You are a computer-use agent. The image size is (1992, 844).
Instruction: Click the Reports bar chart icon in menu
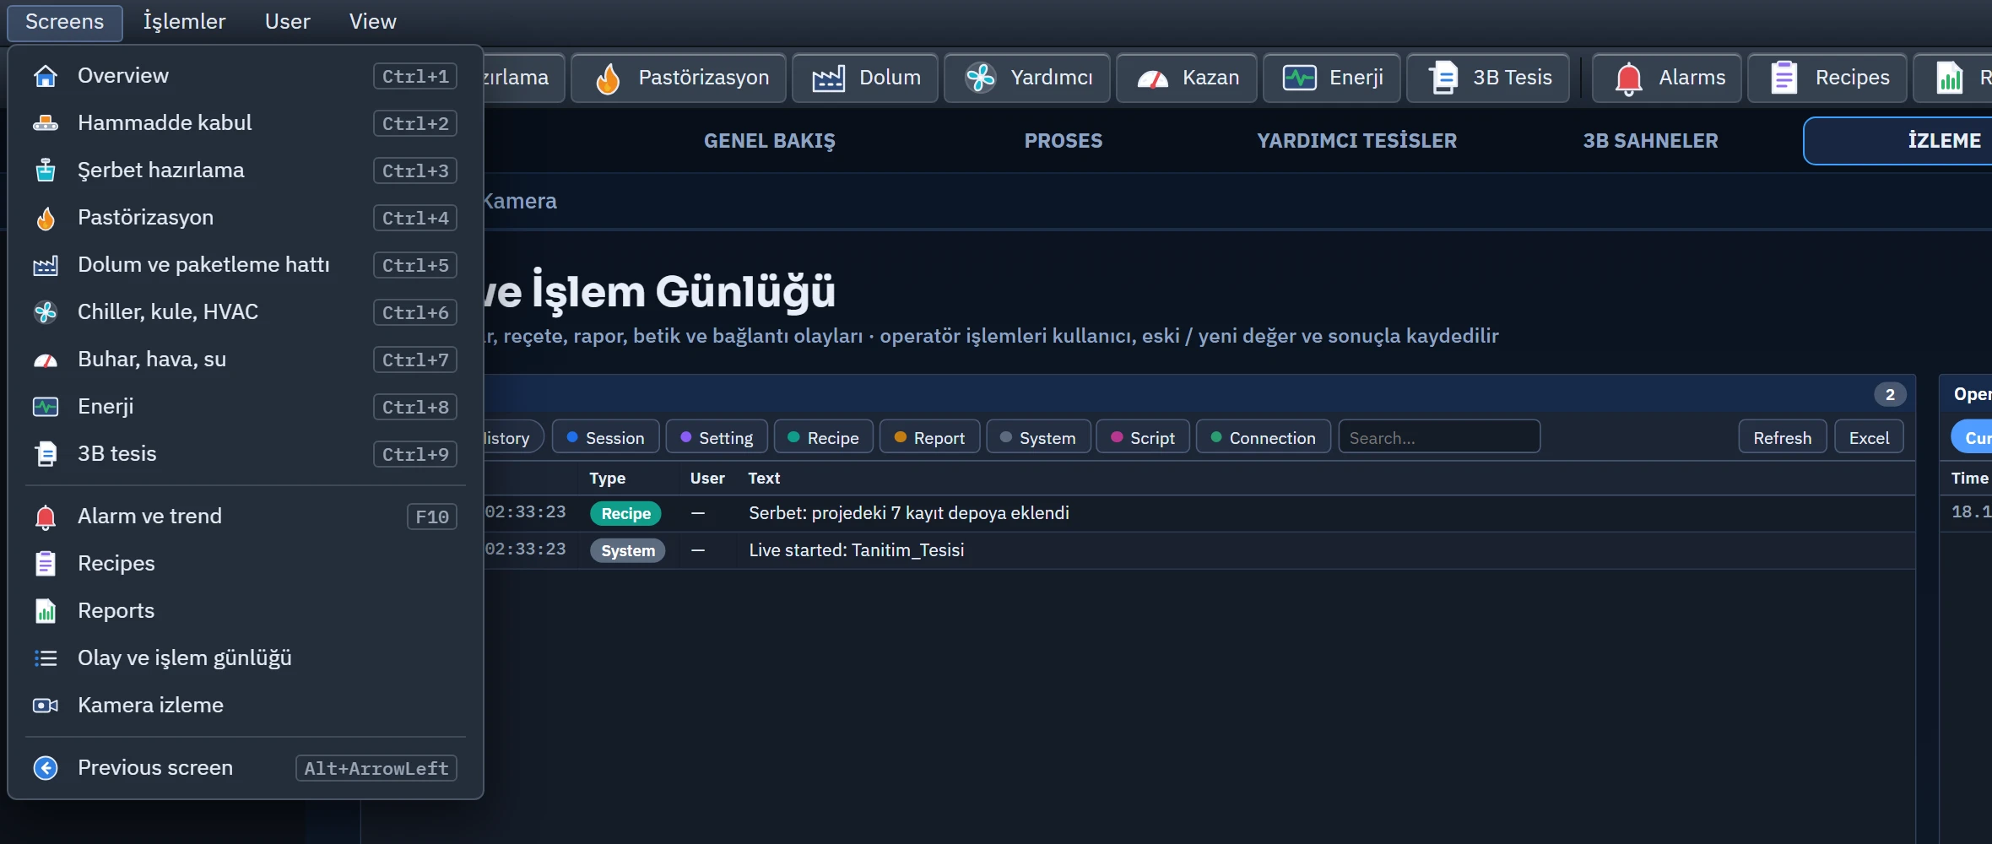tap(46, 611)
